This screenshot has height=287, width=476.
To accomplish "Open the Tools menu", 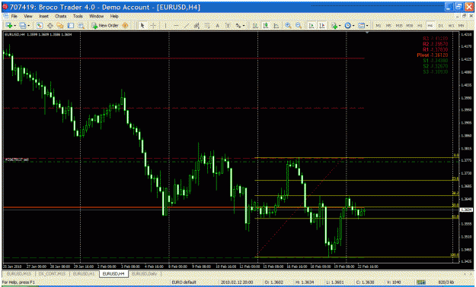I will point(78,16).
